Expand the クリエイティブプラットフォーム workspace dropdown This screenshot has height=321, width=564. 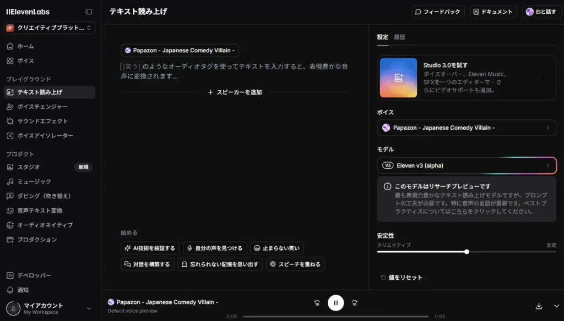coord(50,27)
